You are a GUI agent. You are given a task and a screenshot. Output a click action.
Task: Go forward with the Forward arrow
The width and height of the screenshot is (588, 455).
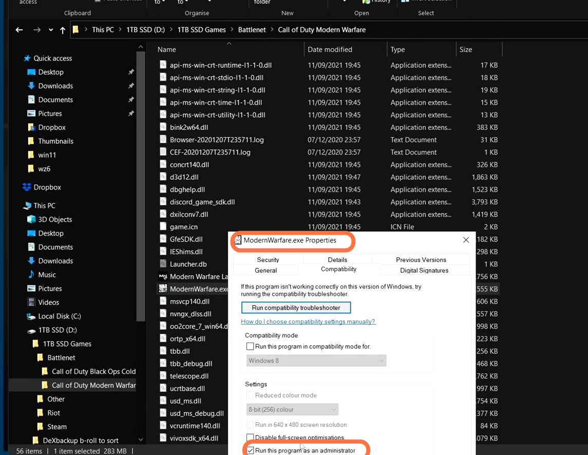[x=37, y=30]
